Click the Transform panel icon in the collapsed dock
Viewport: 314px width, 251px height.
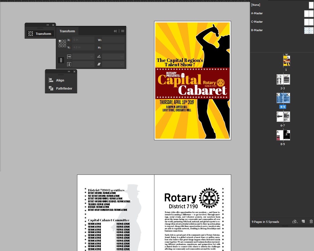pos(31,34)
